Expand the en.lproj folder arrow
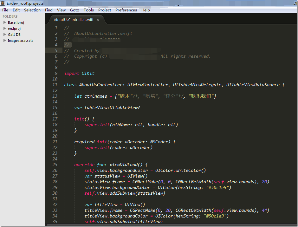The image size is (298, 227). [x=5, y=29]
